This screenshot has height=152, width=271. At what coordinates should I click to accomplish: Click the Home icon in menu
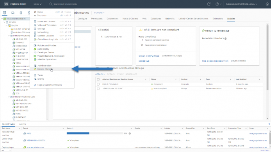tap(35, 12)
